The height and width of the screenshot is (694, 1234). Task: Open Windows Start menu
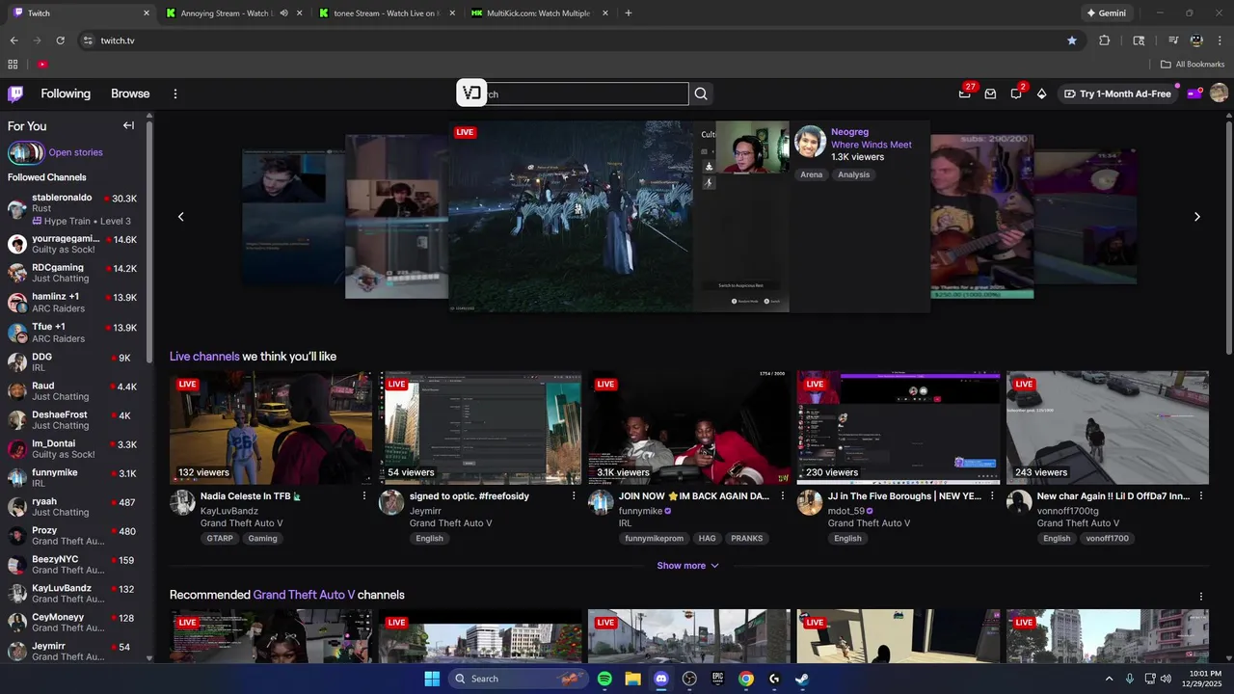[x=432, y=679]
